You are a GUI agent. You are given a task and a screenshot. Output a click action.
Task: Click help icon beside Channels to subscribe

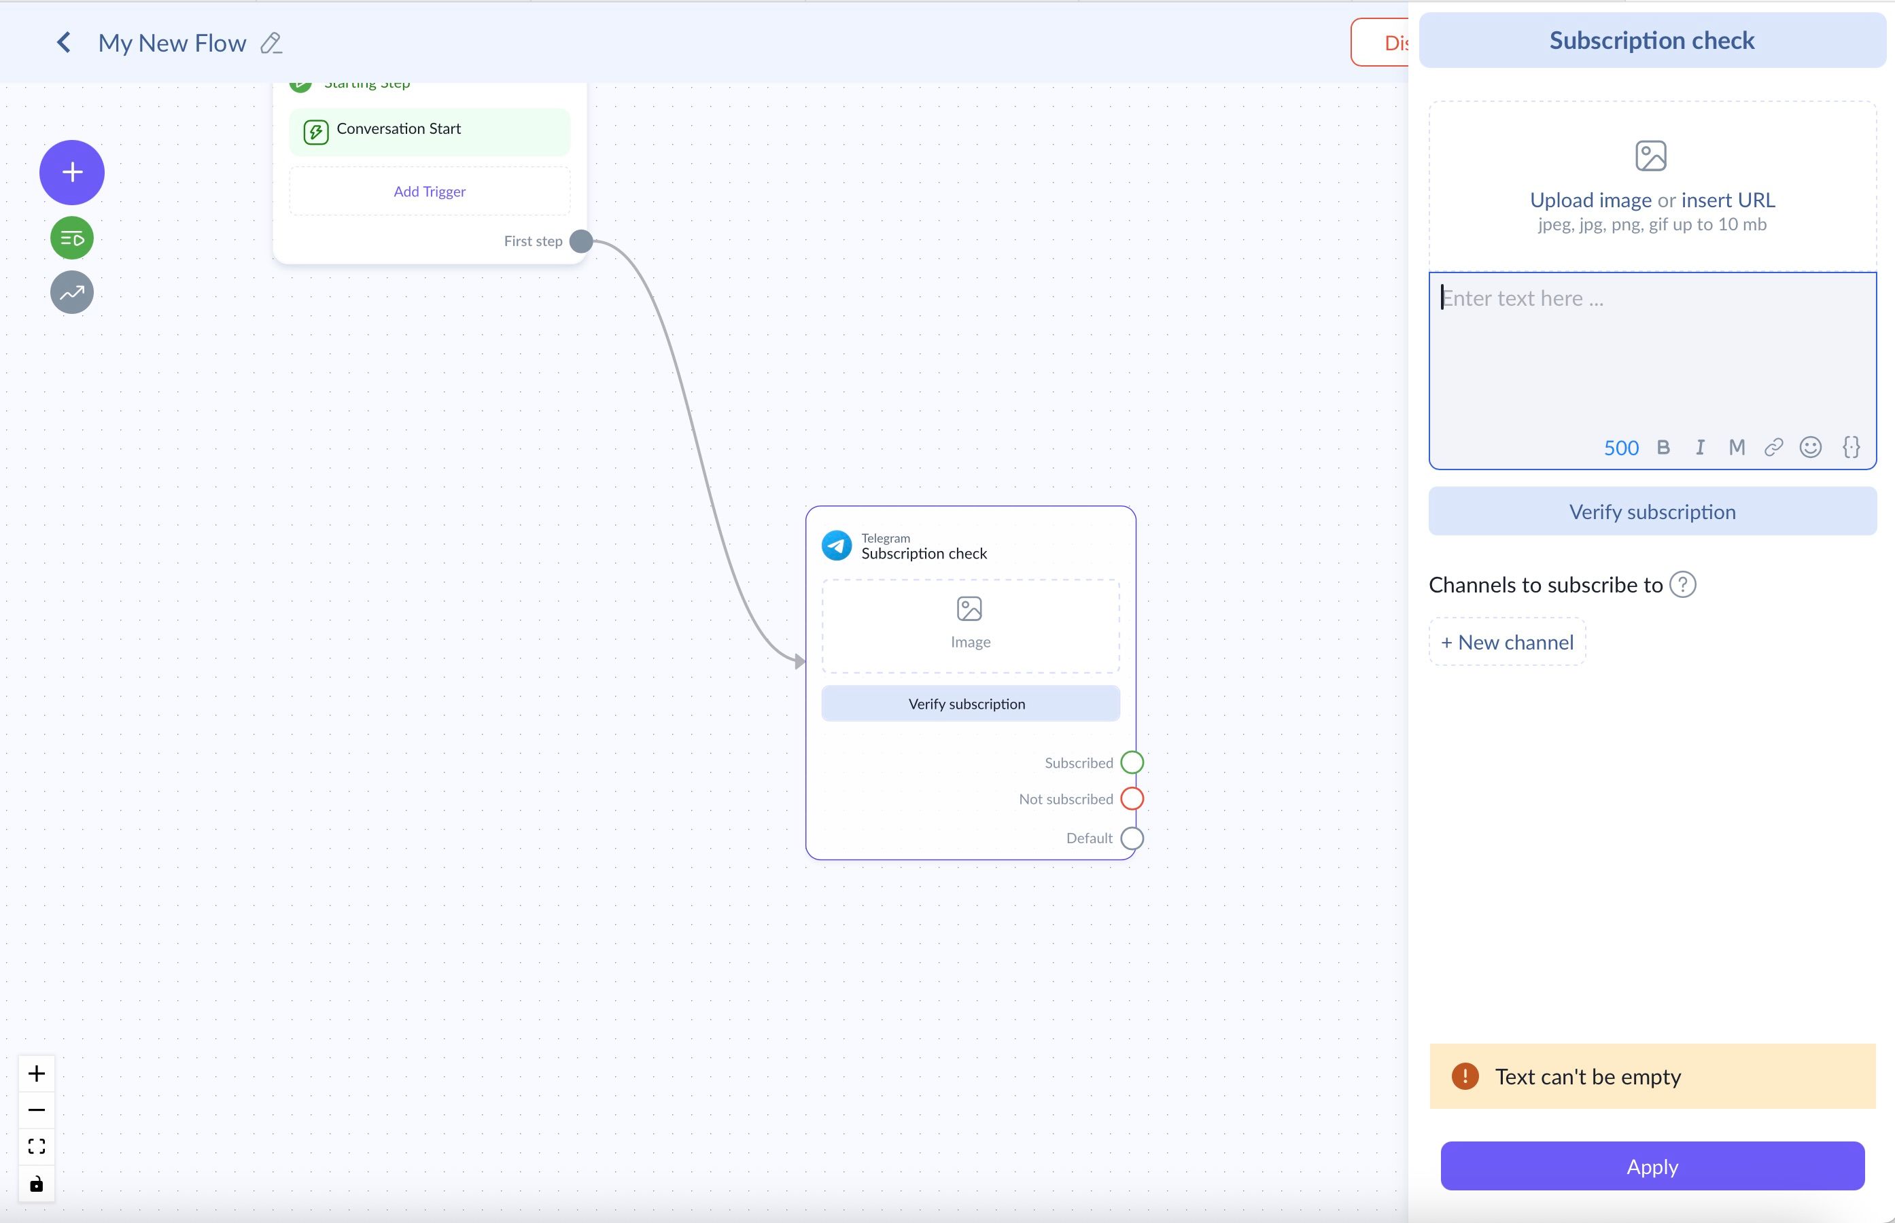click(x=1682, y=584)
